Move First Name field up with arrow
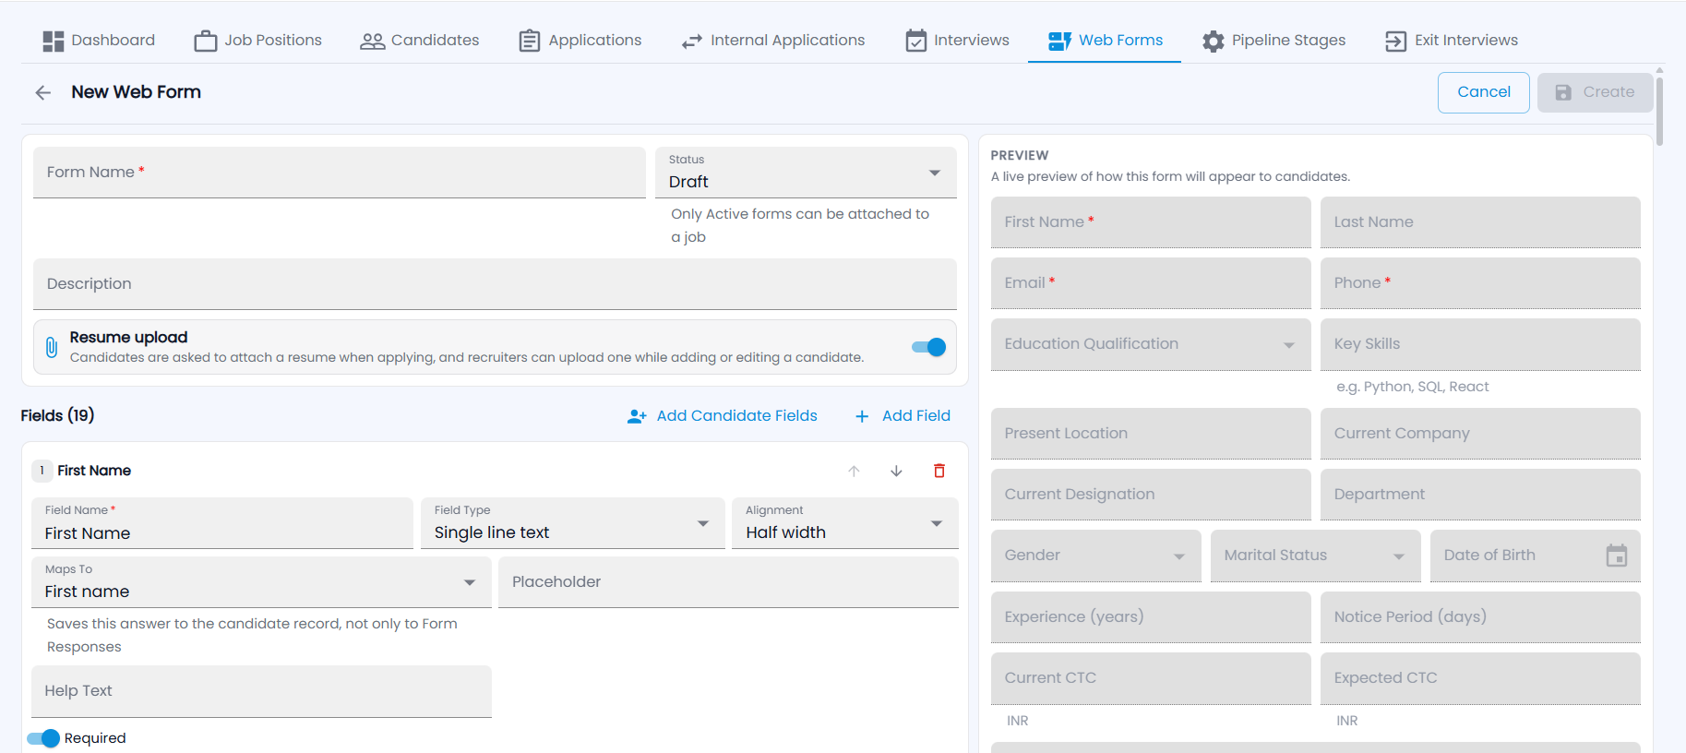Image resolution: width=1686 pixels, height=753 pixels. pyautogui.click(x=855, y=471)
